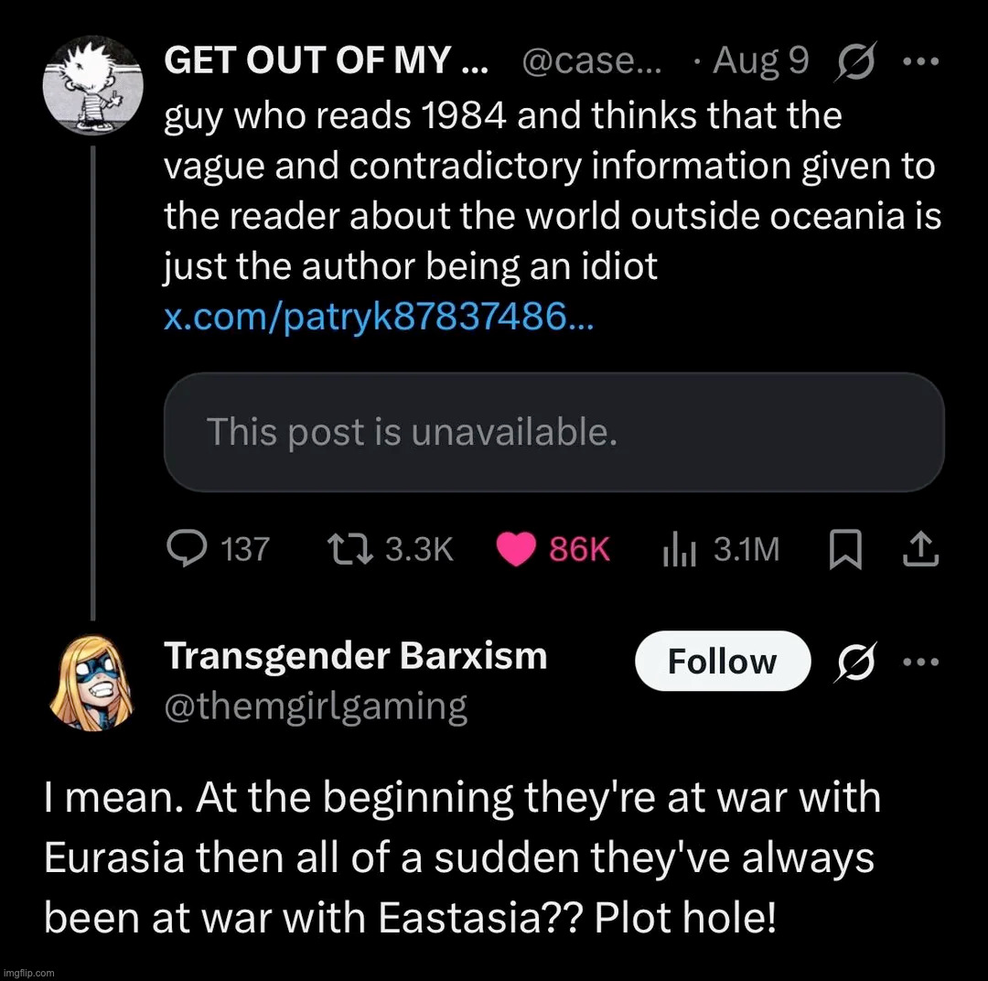Click the 'This post is unavailable' box

click(x=553, y=432)
